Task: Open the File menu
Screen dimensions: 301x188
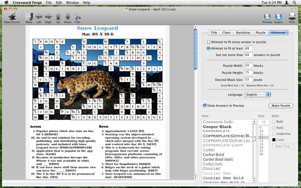Action: 49,3
